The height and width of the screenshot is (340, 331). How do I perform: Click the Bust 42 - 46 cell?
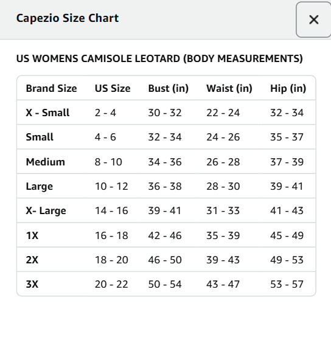click(x=165, y=235)
